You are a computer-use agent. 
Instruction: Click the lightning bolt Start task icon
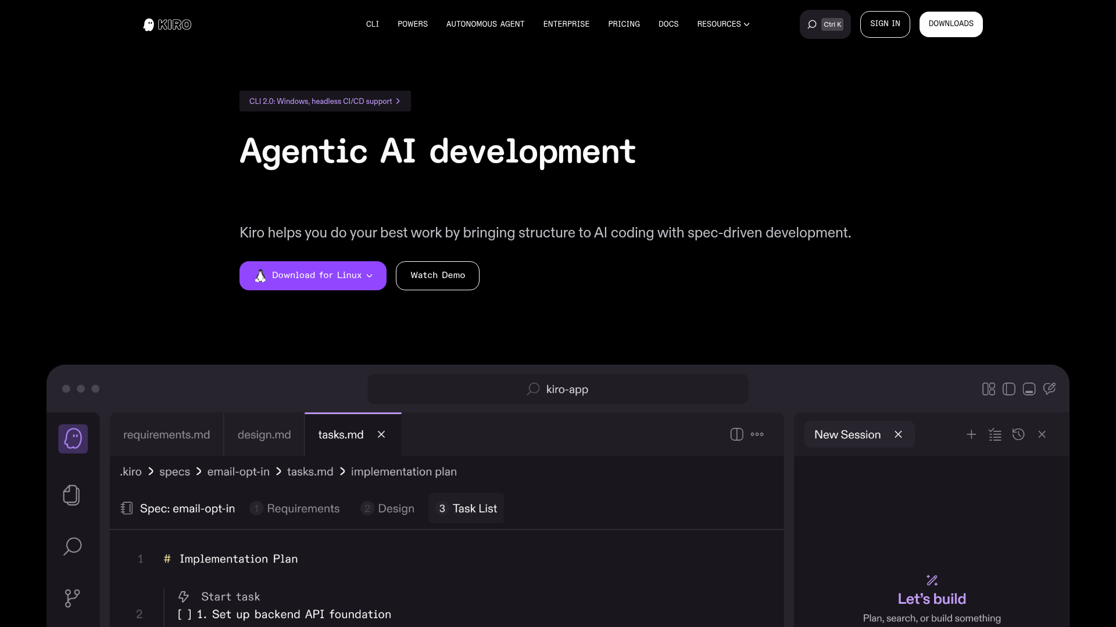pyautogui.click(x=184, y=597)
